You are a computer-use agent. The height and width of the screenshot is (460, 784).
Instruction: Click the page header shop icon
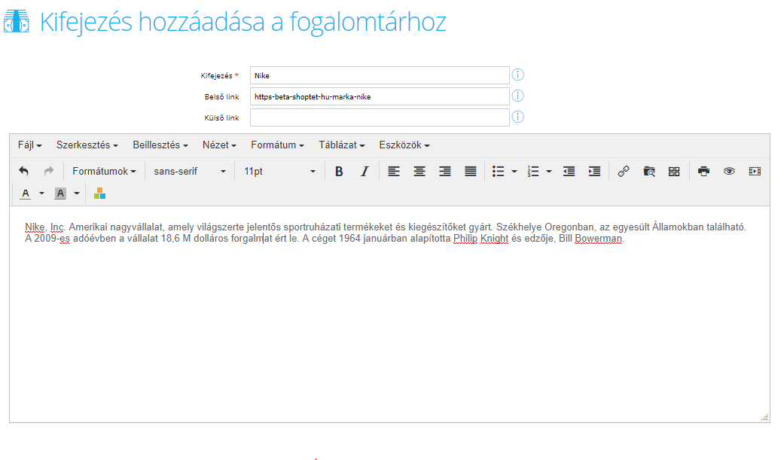[x=17, y=21]
